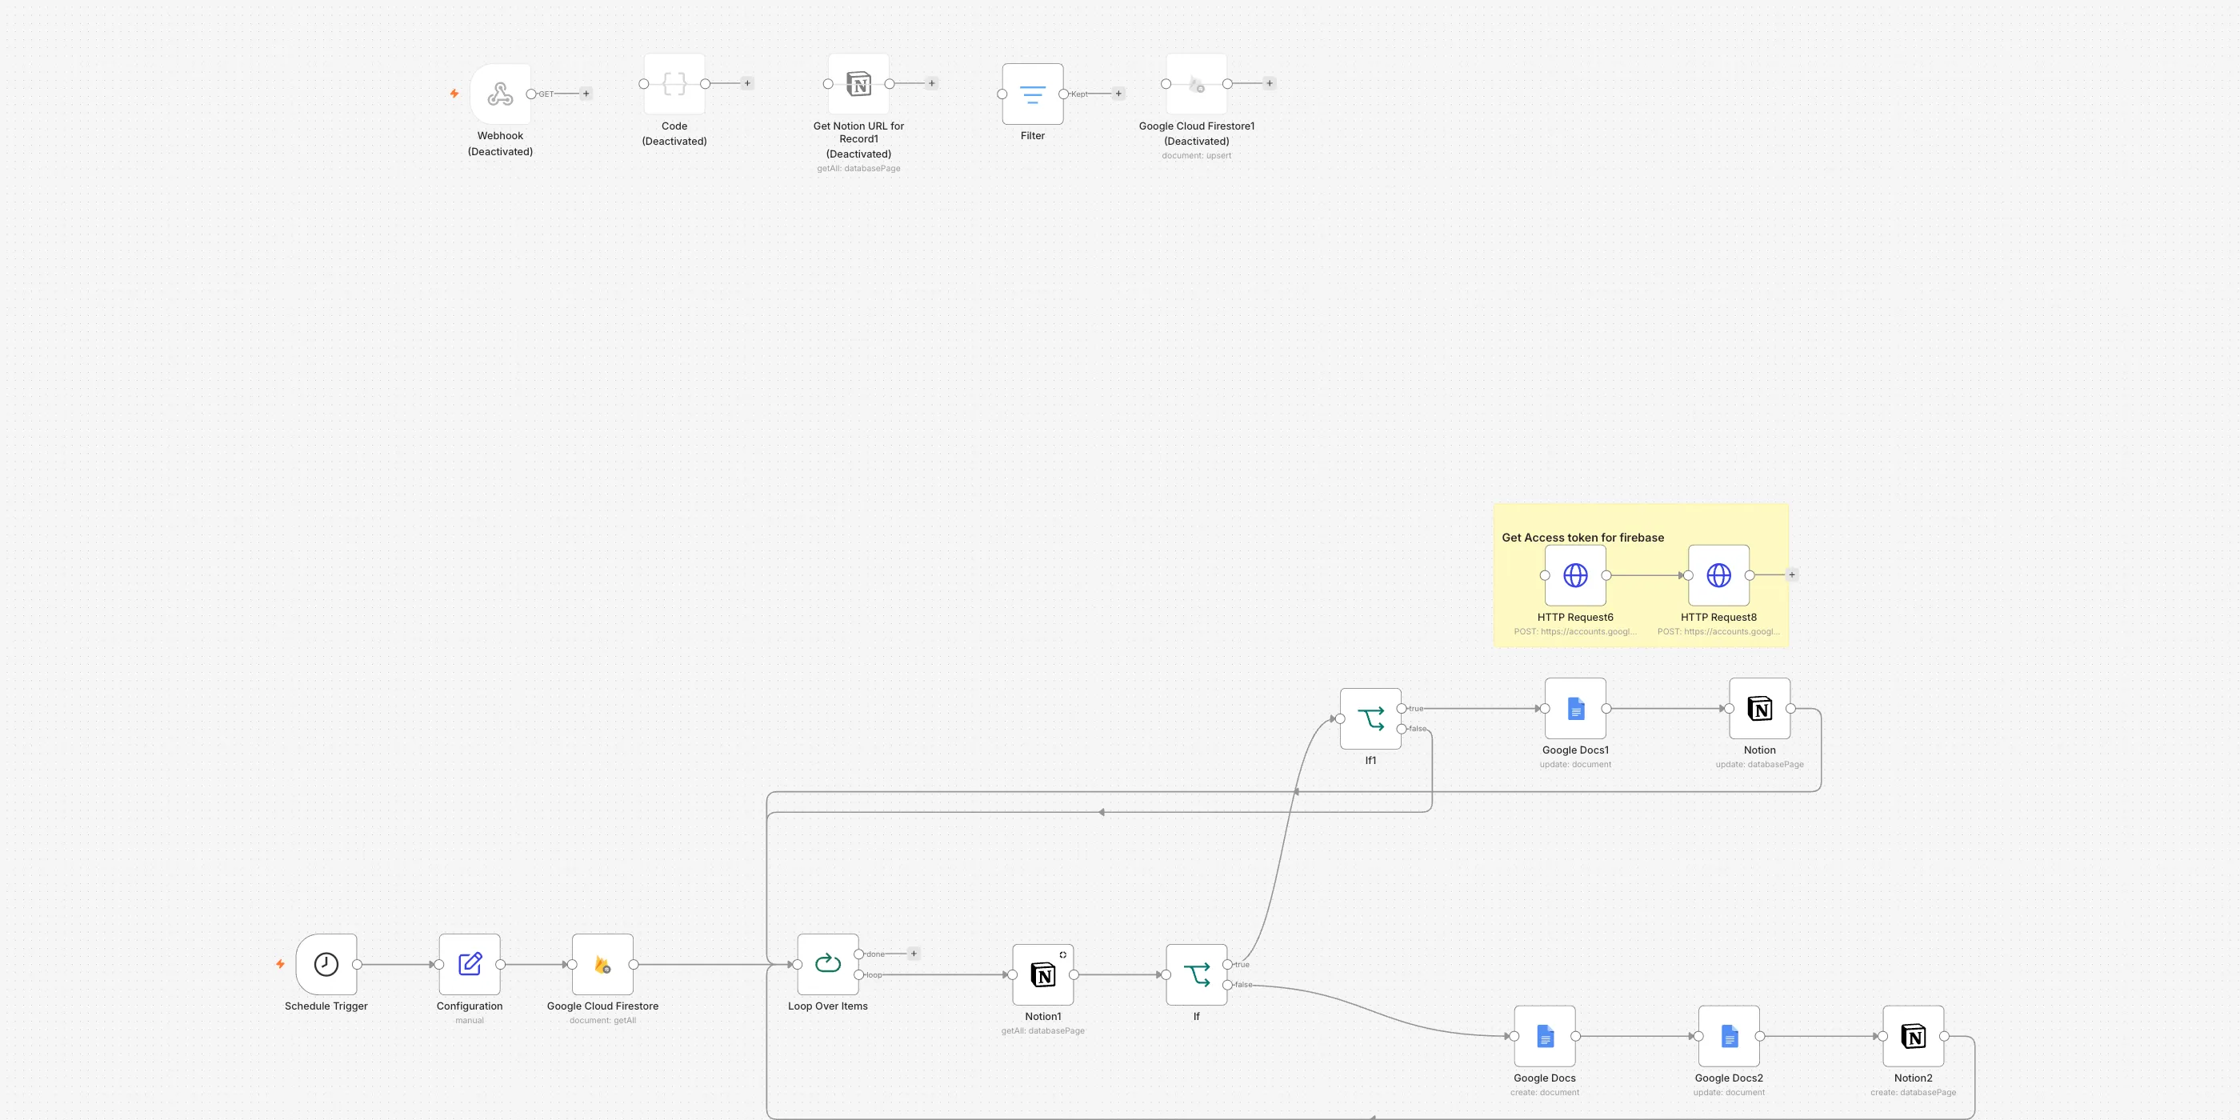
Task: Select the Loop Over Items node
Action: pyautogui.click(x=828, y=964)
